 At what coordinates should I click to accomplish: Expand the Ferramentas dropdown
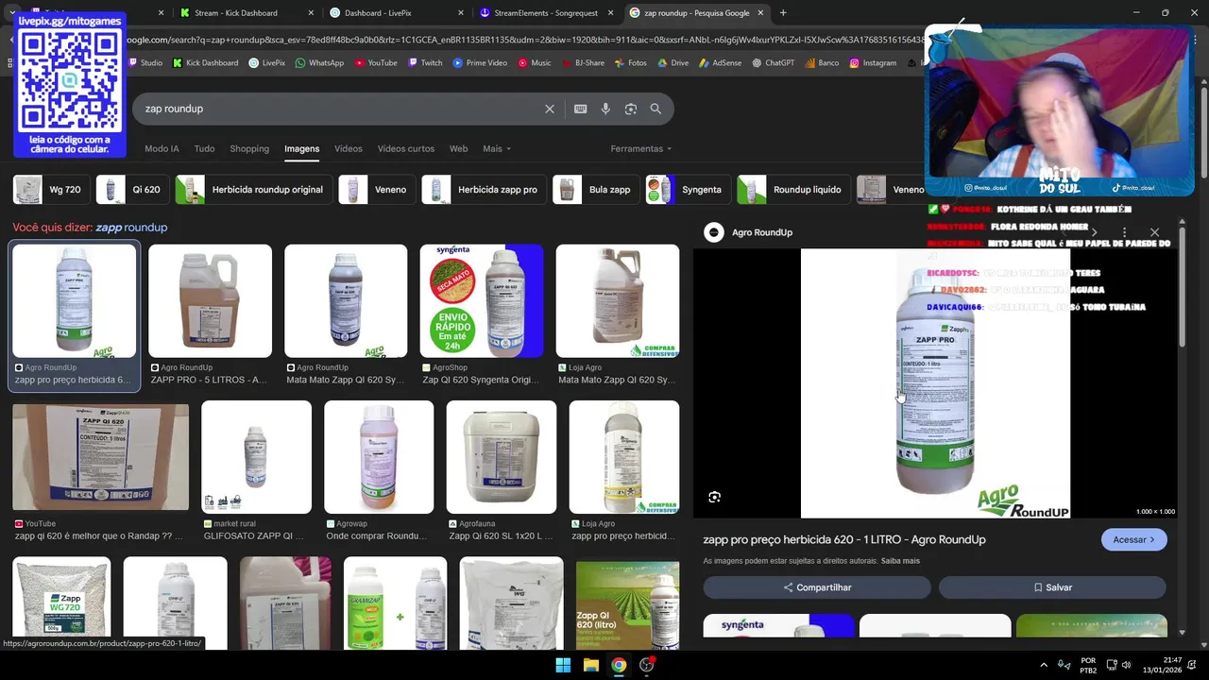tap(641, 148)
